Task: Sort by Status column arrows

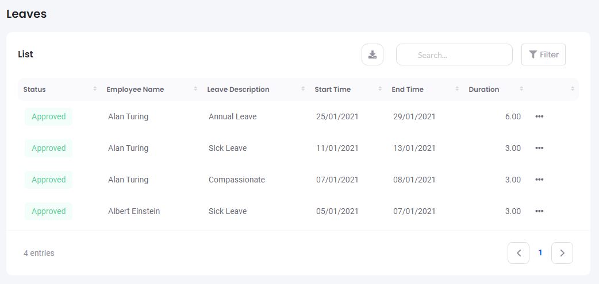Action: coord(95,90)
